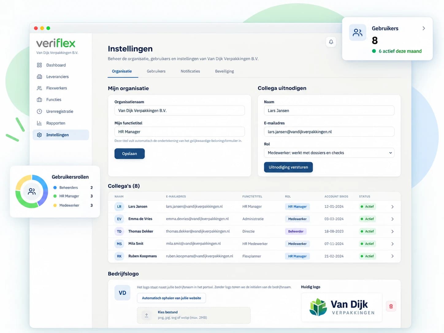Open the Beveiliging tab
This screenshot has height=333, width=444.
(x=224, y=71)
